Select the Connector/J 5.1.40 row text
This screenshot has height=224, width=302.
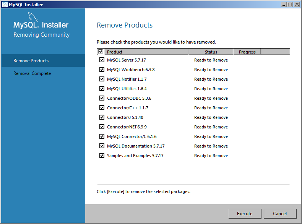125,117
